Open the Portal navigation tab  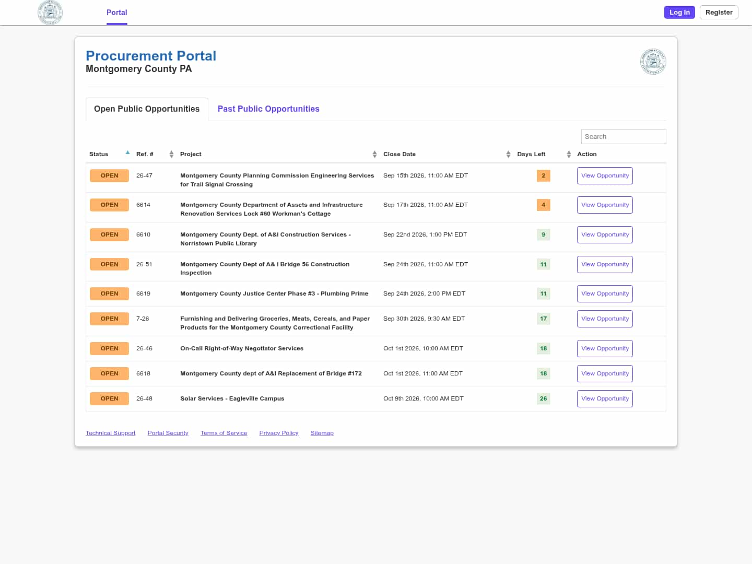(117, 13)
